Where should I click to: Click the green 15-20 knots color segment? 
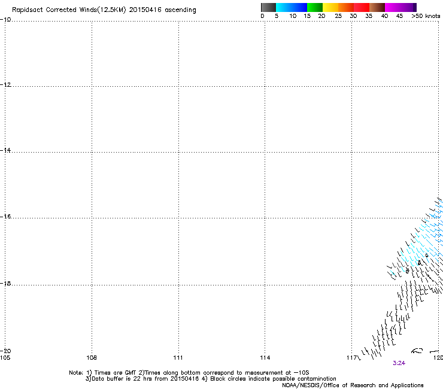click(315, 7)
